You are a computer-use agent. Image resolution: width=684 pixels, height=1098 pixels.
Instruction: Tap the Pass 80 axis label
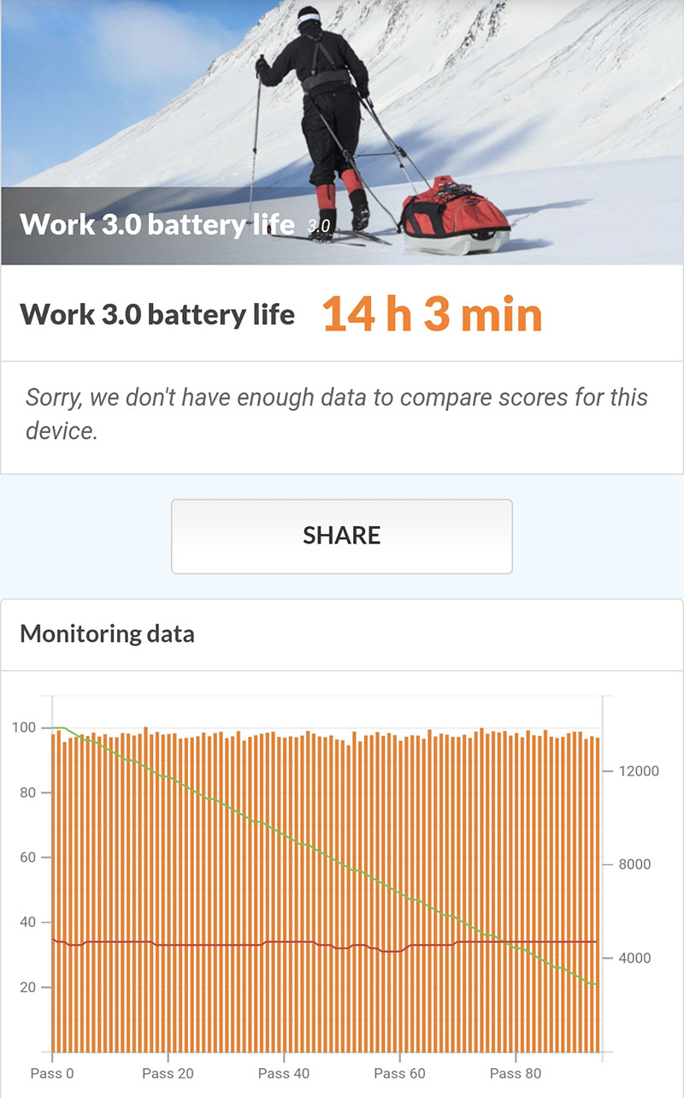click(516, 1073)
